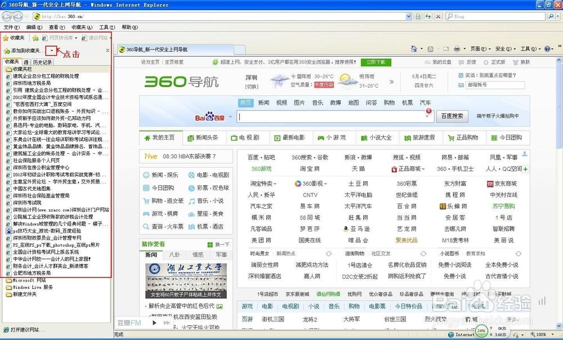
Task: Click the Bing search magnifier button
Action: click(552, 16)
